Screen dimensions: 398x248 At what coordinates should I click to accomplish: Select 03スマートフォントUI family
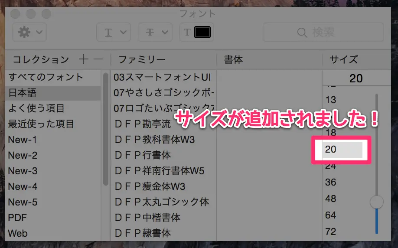[x=162, y=77]
